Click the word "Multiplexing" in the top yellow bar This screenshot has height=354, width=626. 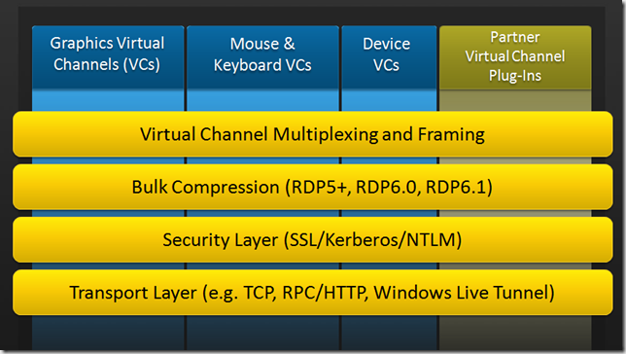(326, 134)
